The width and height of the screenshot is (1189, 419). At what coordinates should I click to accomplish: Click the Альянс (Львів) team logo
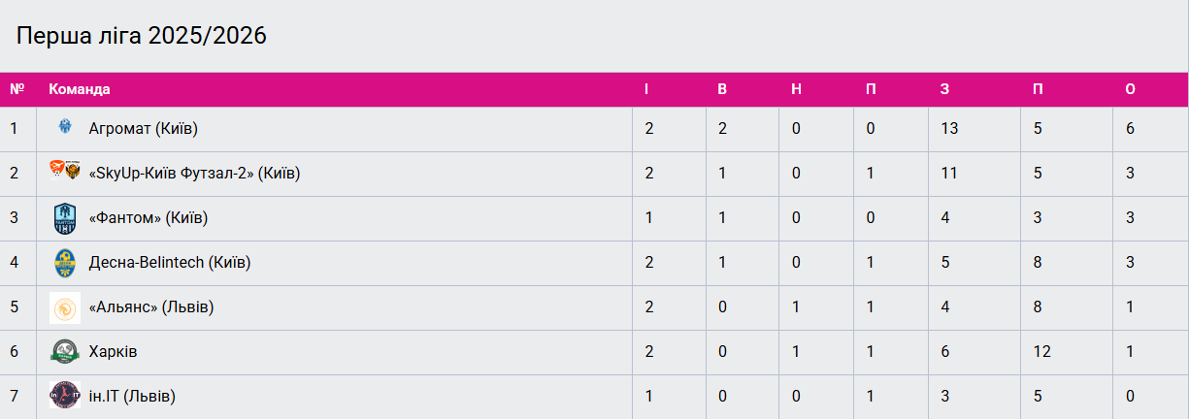(65, 307)
